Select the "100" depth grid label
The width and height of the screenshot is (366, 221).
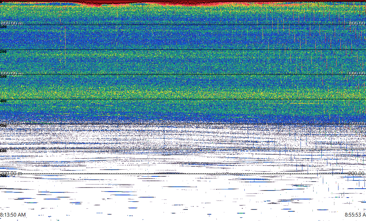3,27
